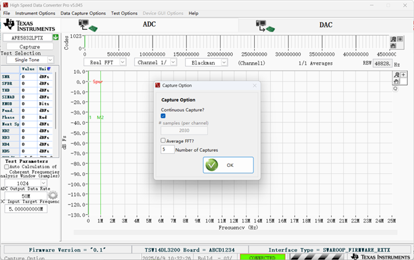This screenshot has width=414, height=260.
Task: Click the samples per channel field showing 2030
Action: click(184, 131)
